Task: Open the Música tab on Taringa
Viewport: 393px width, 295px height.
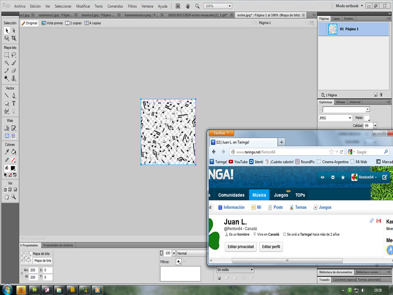Action: (x=259, y=195)
